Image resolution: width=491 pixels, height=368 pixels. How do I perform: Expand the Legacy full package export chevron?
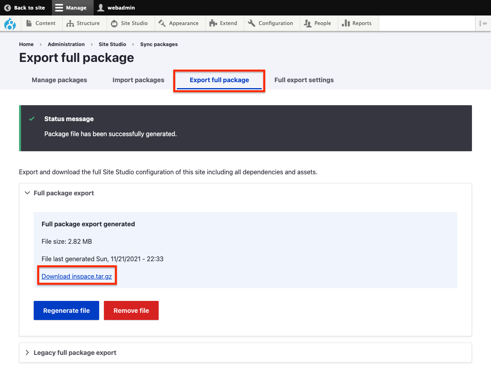point(27,353)
